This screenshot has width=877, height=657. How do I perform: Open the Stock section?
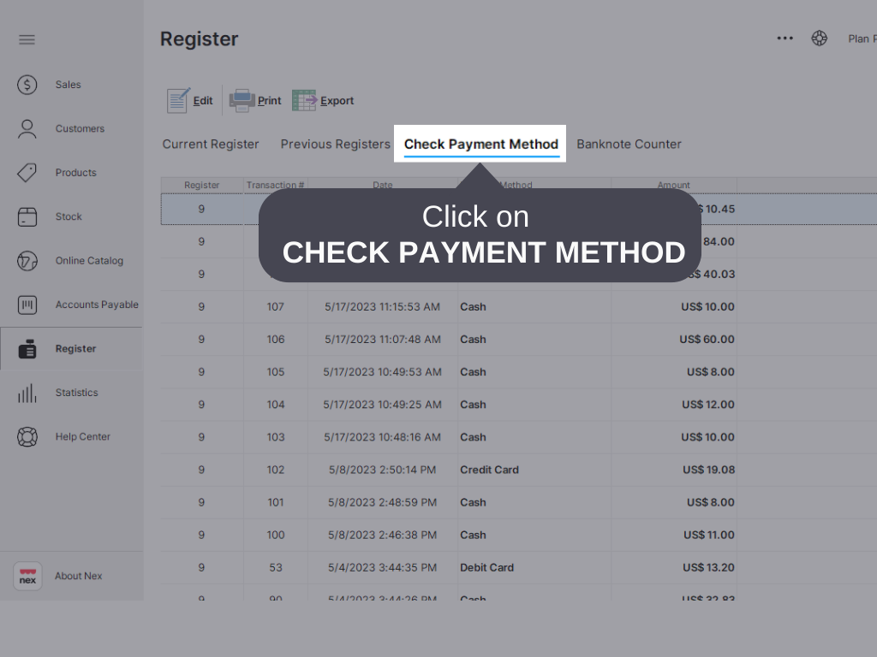pyautogui.click(x=69, y=216)
